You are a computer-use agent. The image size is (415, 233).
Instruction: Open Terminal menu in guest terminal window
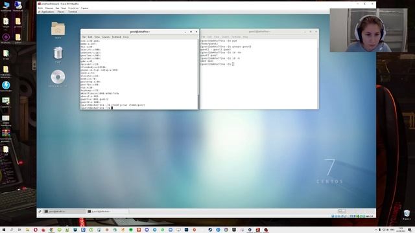(116, 37)
